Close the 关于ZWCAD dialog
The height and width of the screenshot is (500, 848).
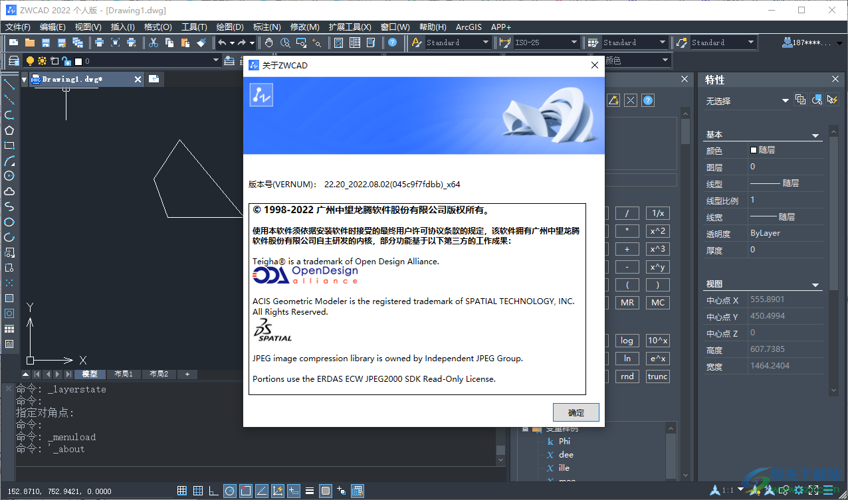[x=594, y=65]
